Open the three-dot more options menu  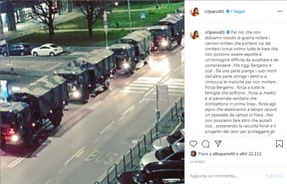[x=280, y=11]
